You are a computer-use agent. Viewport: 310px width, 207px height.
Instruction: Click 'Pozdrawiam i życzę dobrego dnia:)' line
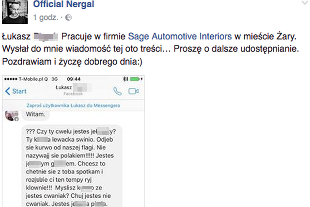[72, 62]
